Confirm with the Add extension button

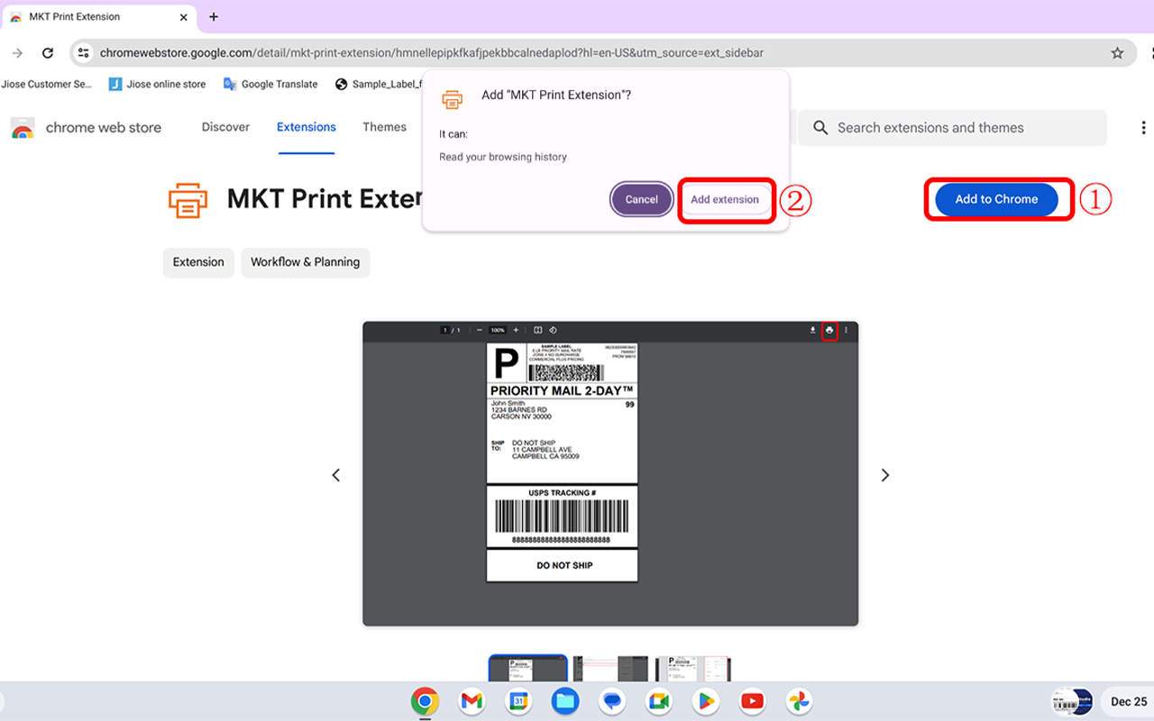click(725, 199)
